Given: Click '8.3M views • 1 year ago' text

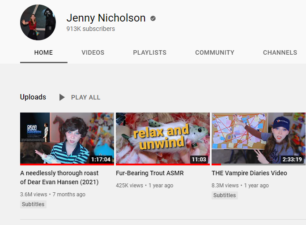Looking at the screenshot, I should pyautogui.click(x=240, y=185).
